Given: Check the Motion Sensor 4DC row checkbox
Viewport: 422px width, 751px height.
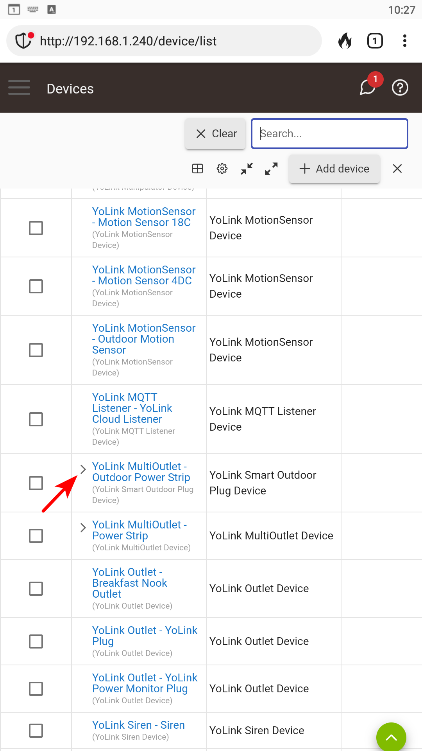Looking at the screenshot, I should pyautogui.click(x=36, y=286).
